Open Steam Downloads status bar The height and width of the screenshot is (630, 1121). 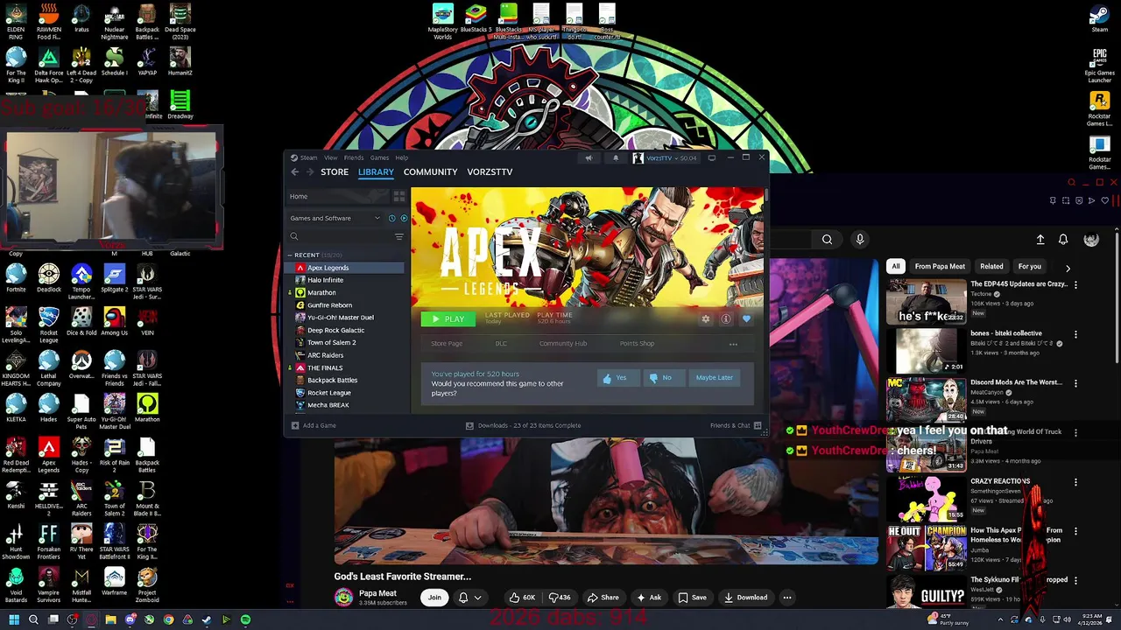coord(523,426)
